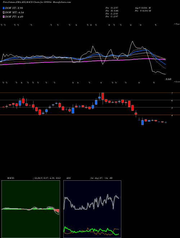Click the magenta DOW PT legend swatch

coord(4,17)
